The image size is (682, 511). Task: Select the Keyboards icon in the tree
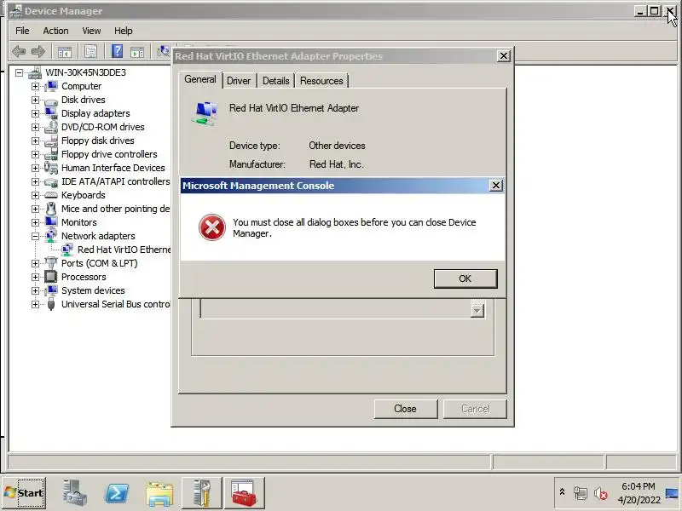pos(51,195)
